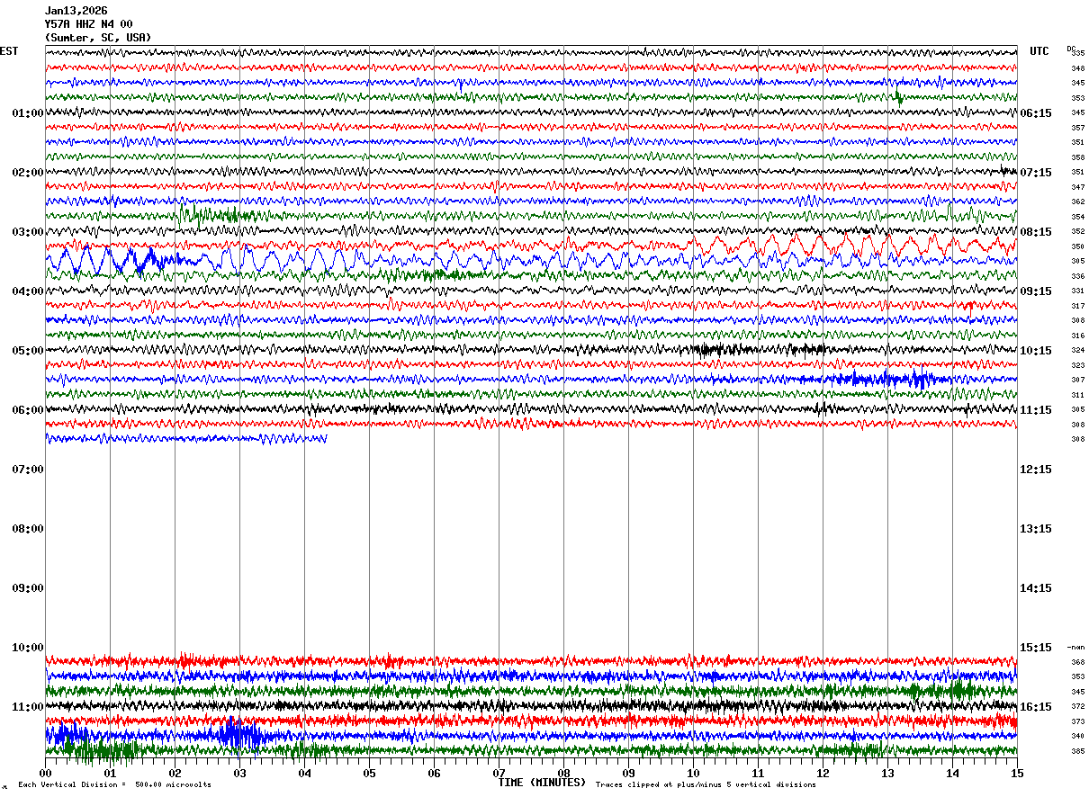
Task: Click the '04:00' EST time label
Action: (28, 291)
